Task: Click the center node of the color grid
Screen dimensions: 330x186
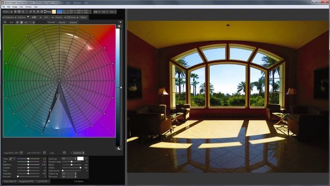Action: click(x=59, y=81)
